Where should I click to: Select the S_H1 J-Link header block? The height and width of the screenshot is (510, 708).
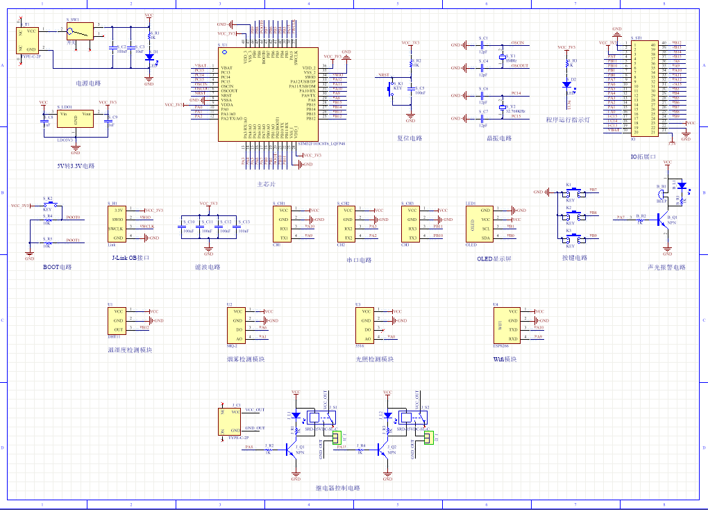coord(117,224)
